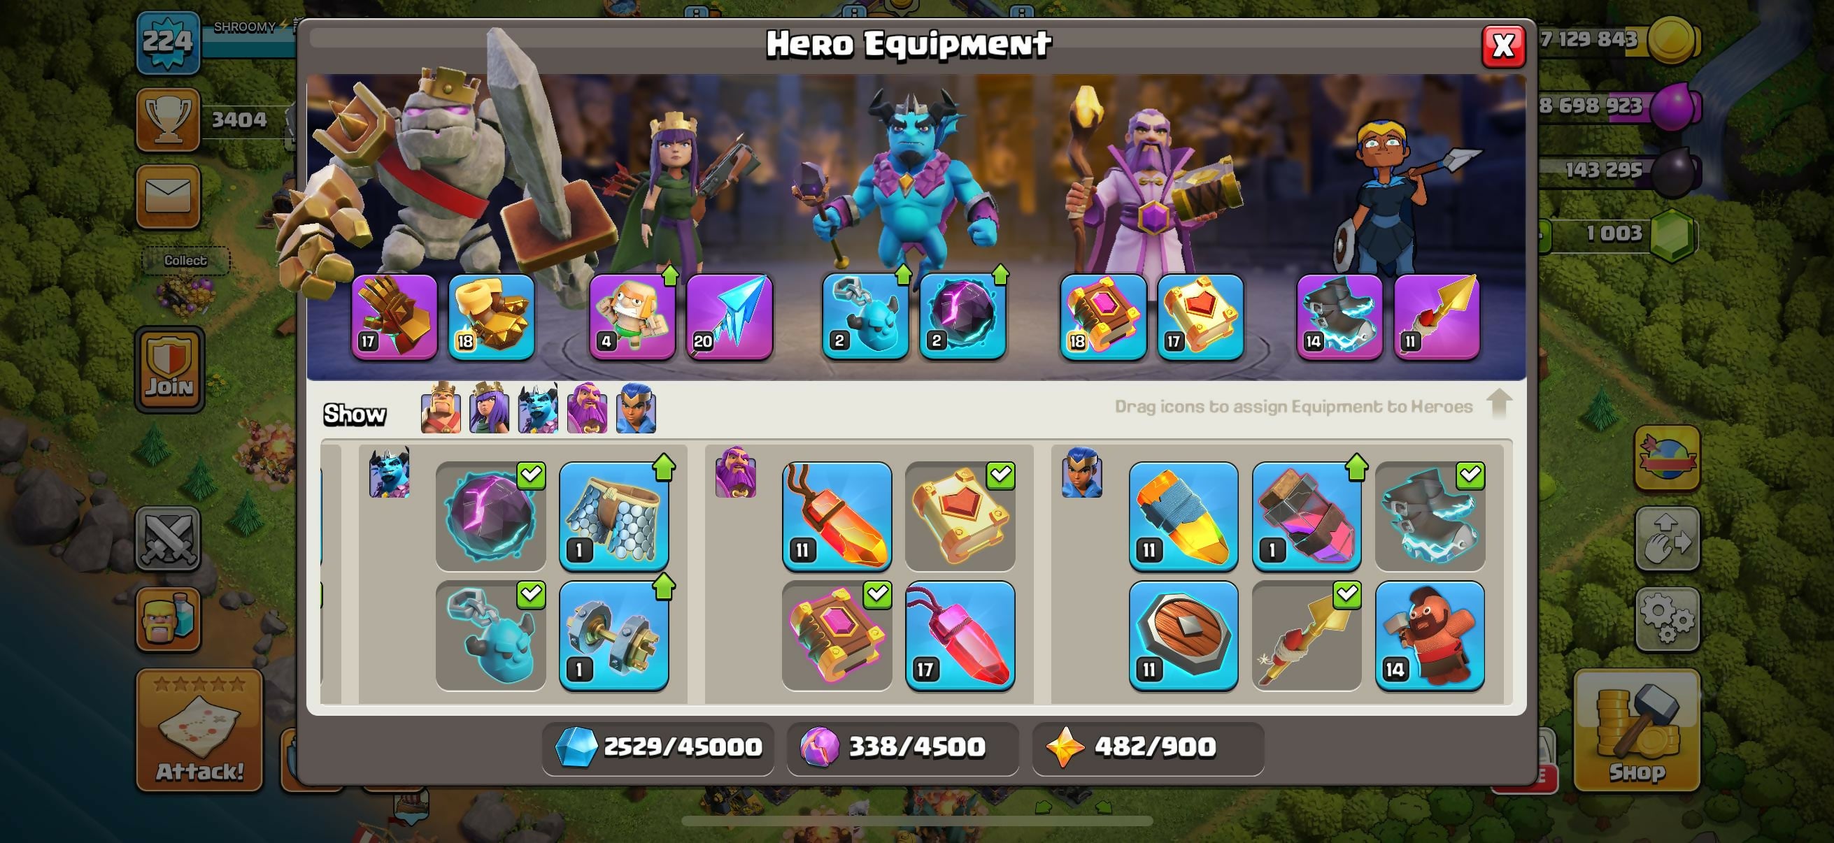This screenshot has height=843, width=1834.
Task: Select the level 4 Giant Puppet equipment
Action: click(x=632, y=317)
